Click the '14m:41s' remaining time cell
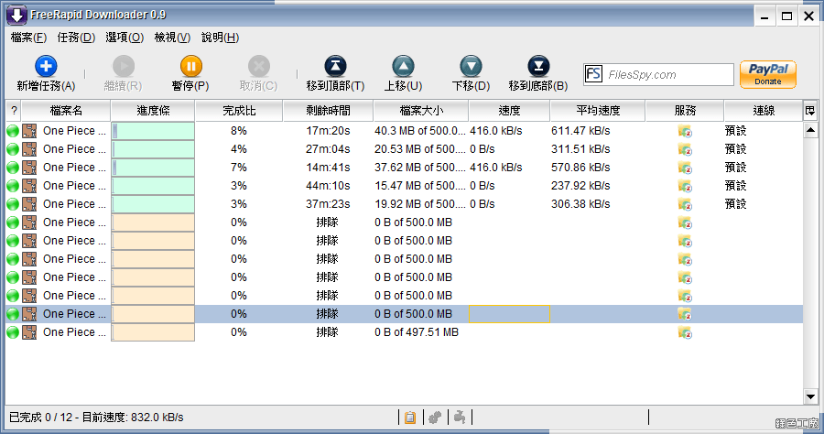824x434 pixels. coord(328,168)
